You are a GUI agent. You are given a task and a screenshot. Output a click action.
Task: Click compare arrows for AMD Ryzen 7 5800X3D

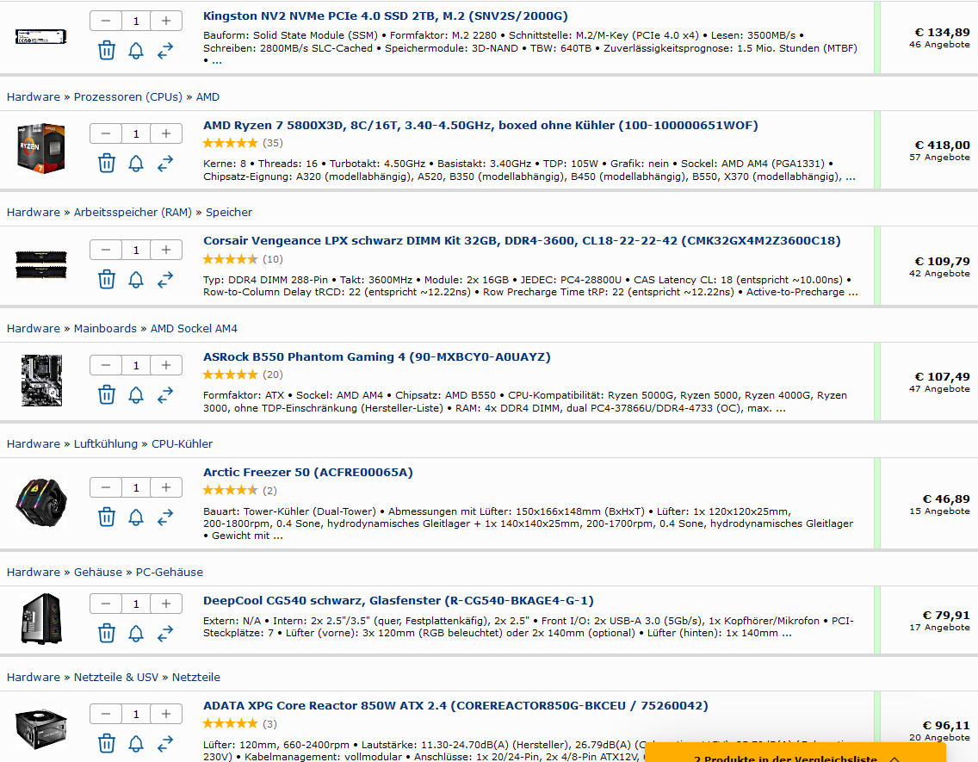tap(165, 164)
